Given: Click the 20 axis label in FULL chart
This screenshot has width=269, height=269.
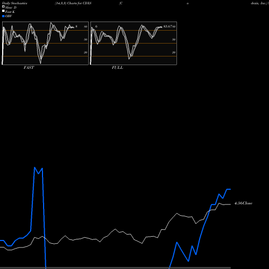Looking at the screenshot, I should (174, 52).
